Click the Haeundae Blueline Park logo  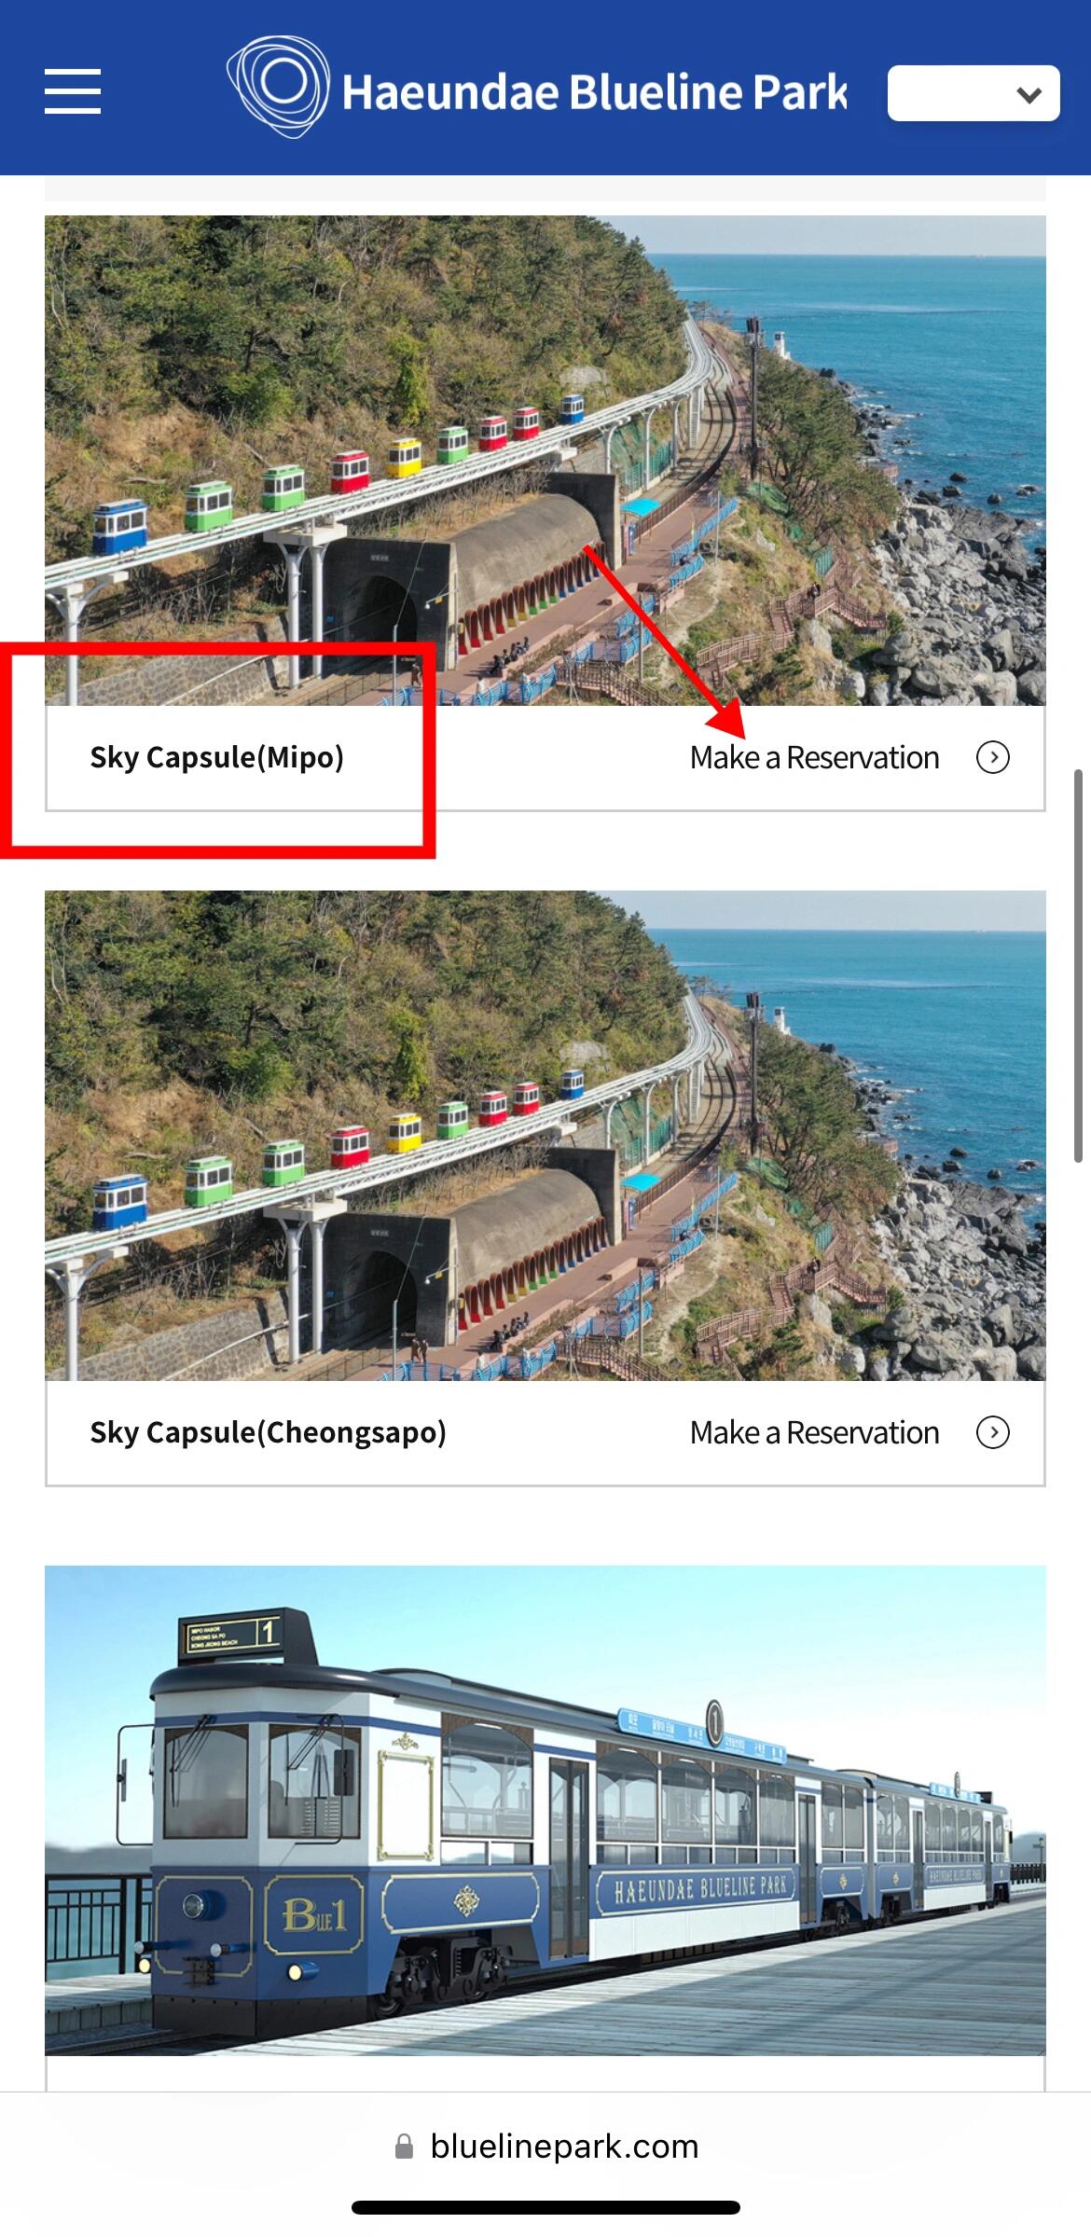tap(278, 86)
